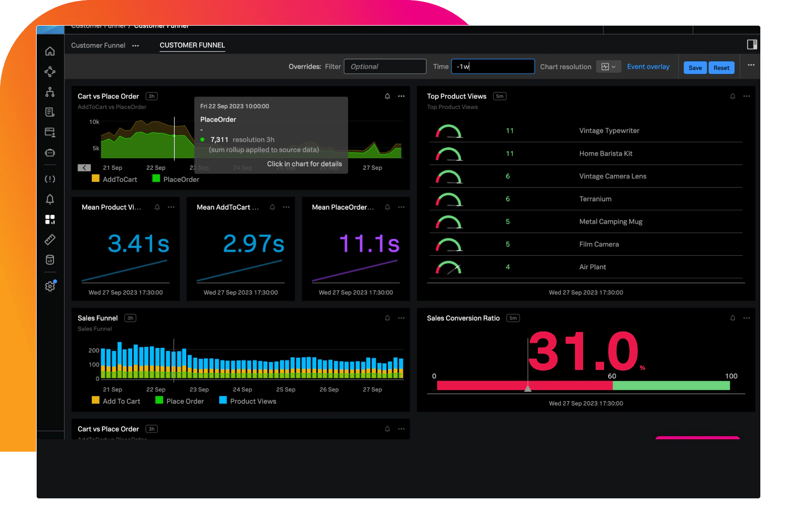Image resolution: width=797 pixels, height=524 pixels.
Task: Toggle the Event overlay
Action: tap(648, 67)
